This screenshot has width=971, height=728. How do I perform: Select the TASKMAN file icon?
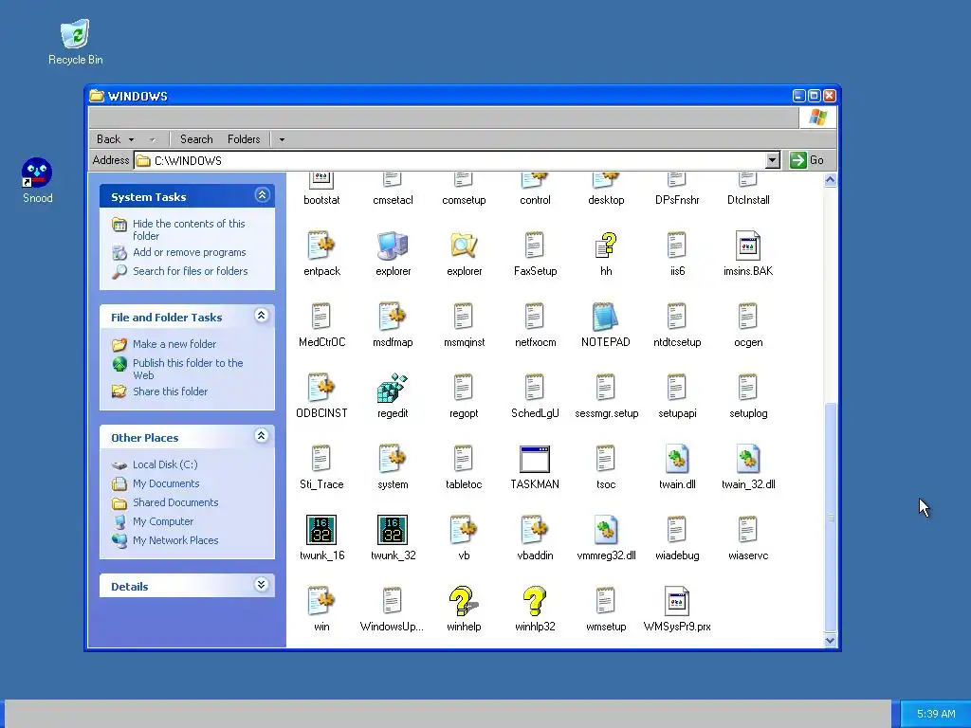pyautogui.click(x=535, y=460)
